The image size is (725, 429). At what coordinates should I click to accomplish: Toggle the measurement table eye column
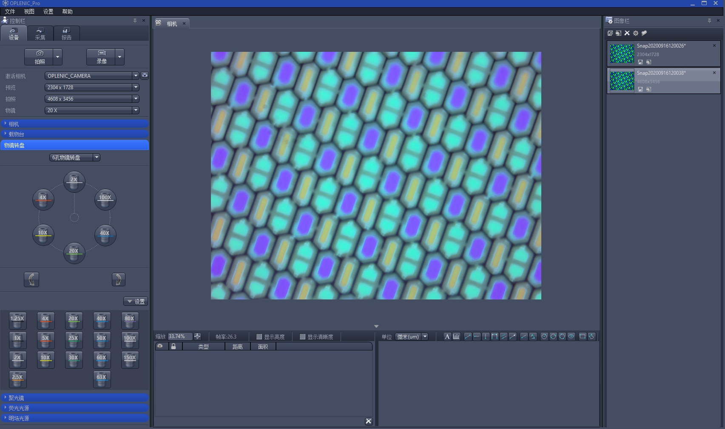[x=160, y=346]
